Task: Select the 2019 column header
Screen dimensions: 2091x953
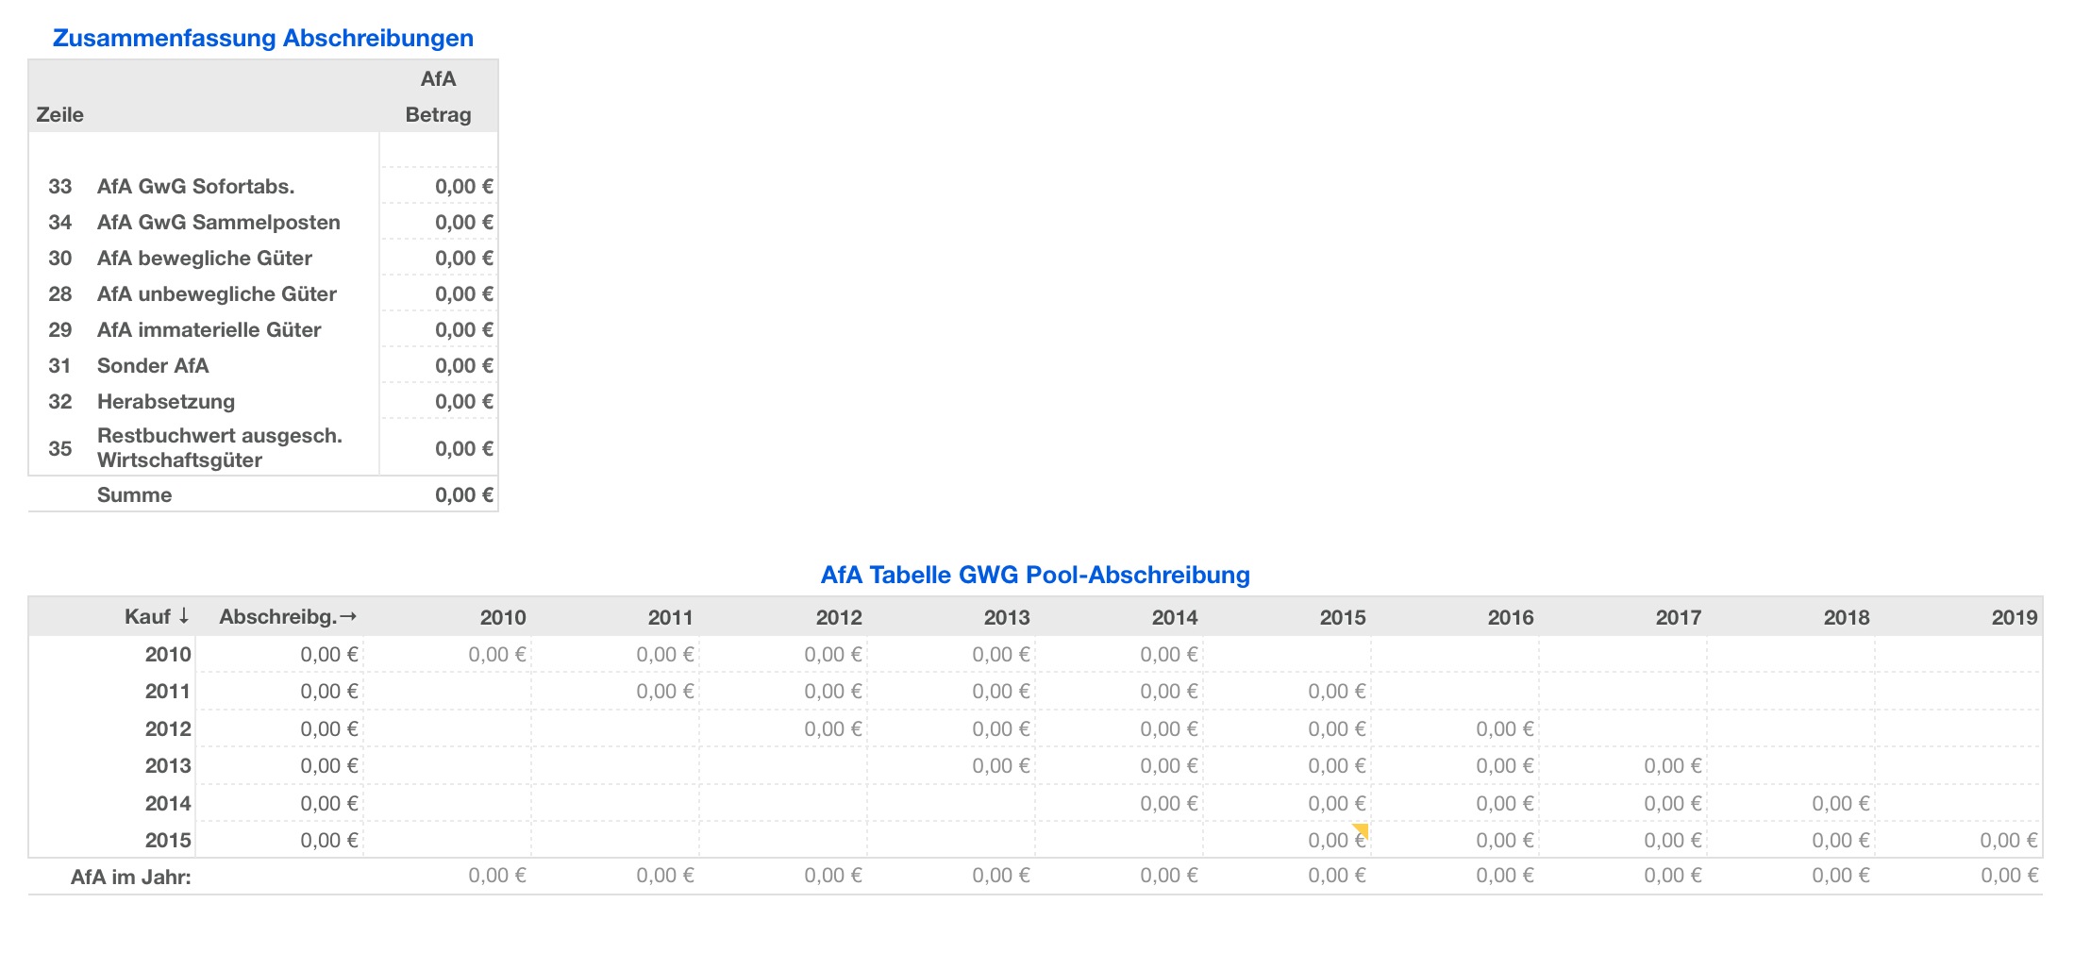Action: (x=2014, y=617)
